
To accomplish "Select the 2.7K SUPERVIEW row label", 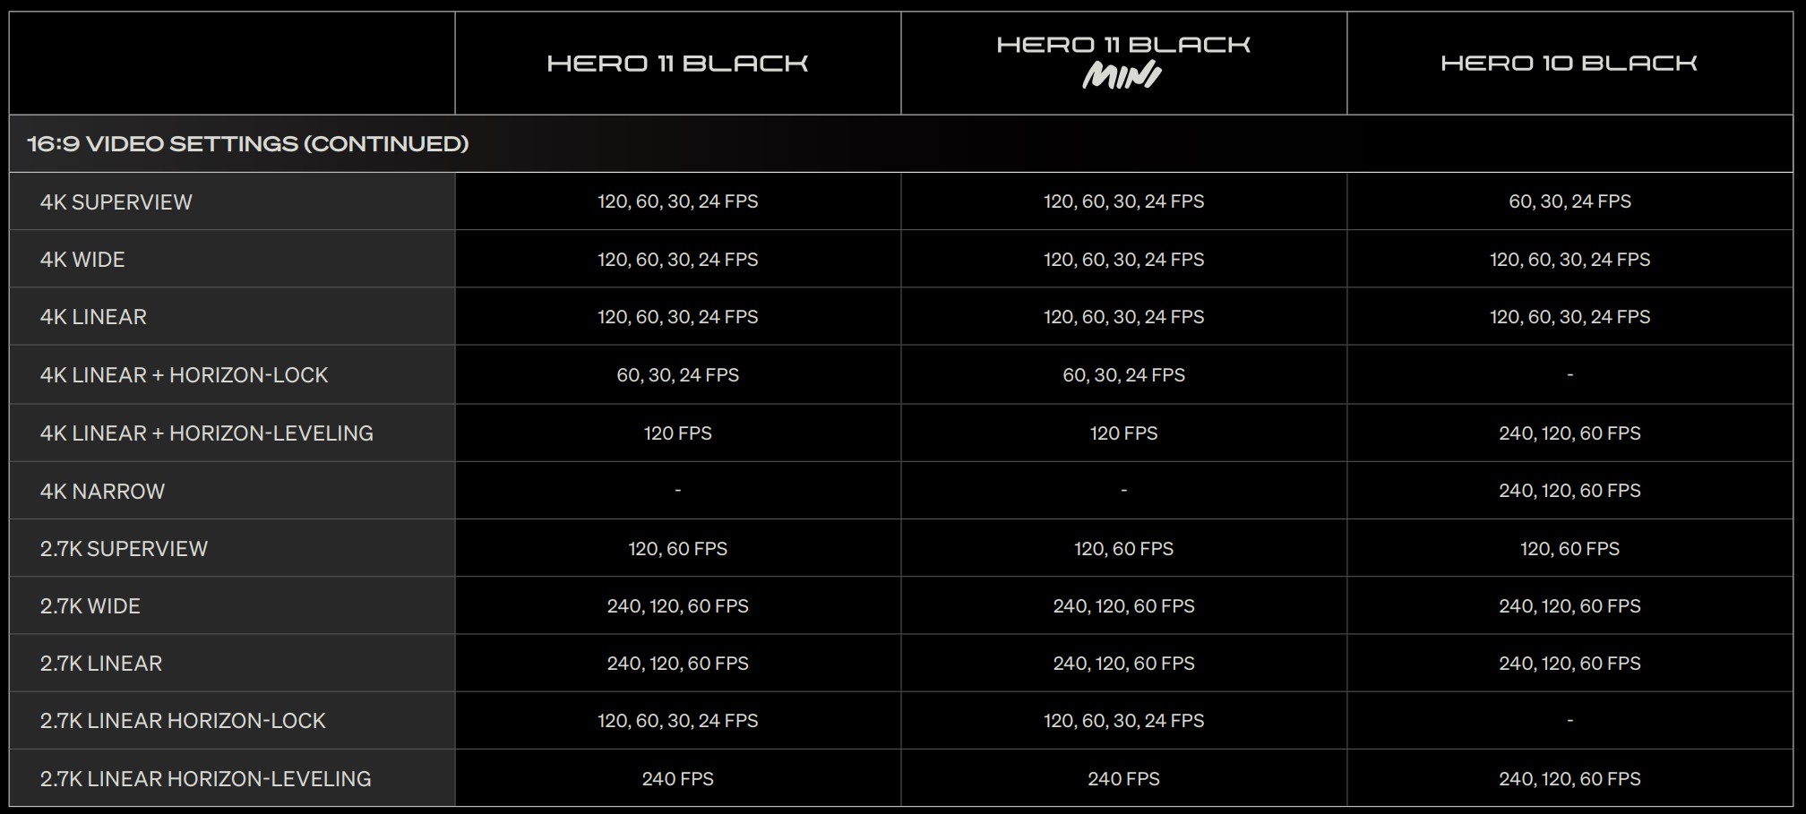I will point(124,549).
